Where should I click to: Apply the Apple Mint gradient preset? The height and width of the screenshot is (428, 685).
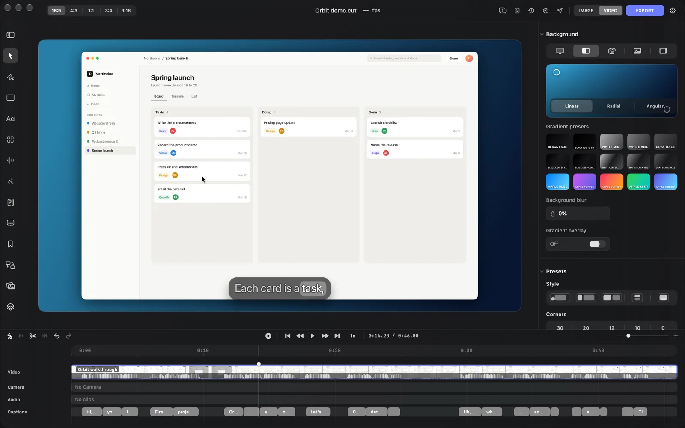[x=638, y=181]
